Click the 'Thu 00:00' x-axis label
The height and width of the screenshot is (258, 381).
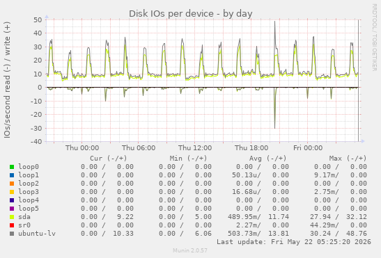pyautogui.click(x=82, y=148)
